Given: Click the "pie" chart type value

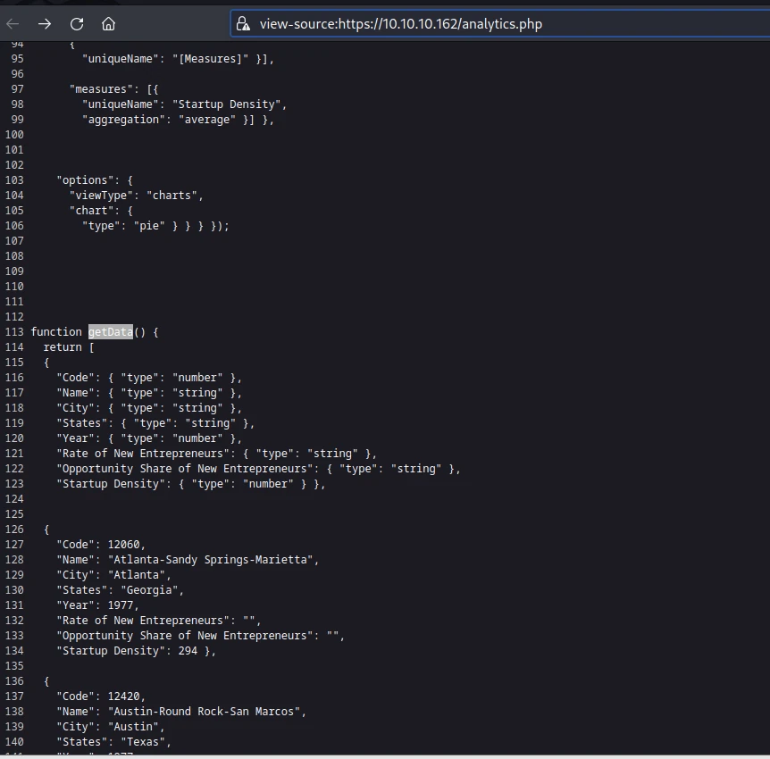Looking at the screenshot, I should coord(149,226).
